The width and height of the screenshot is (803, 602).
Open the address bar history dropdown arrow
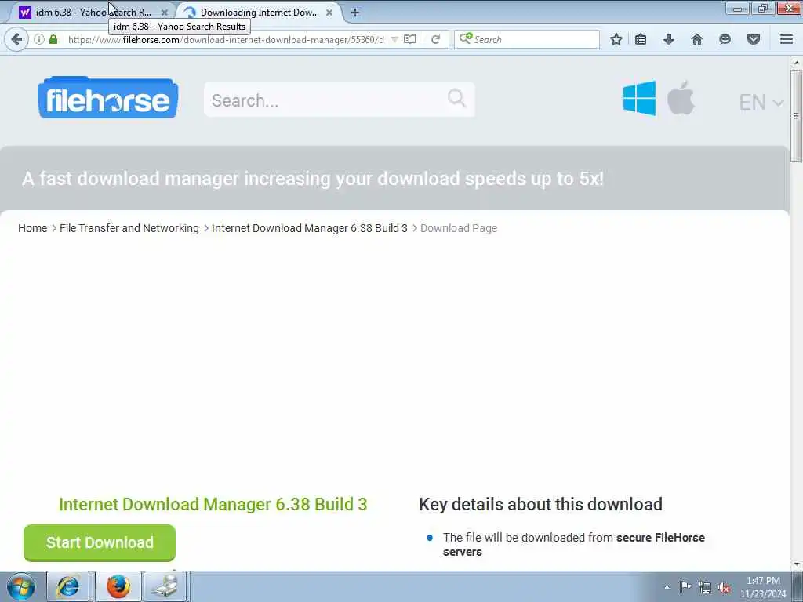(x=394, y=39)
